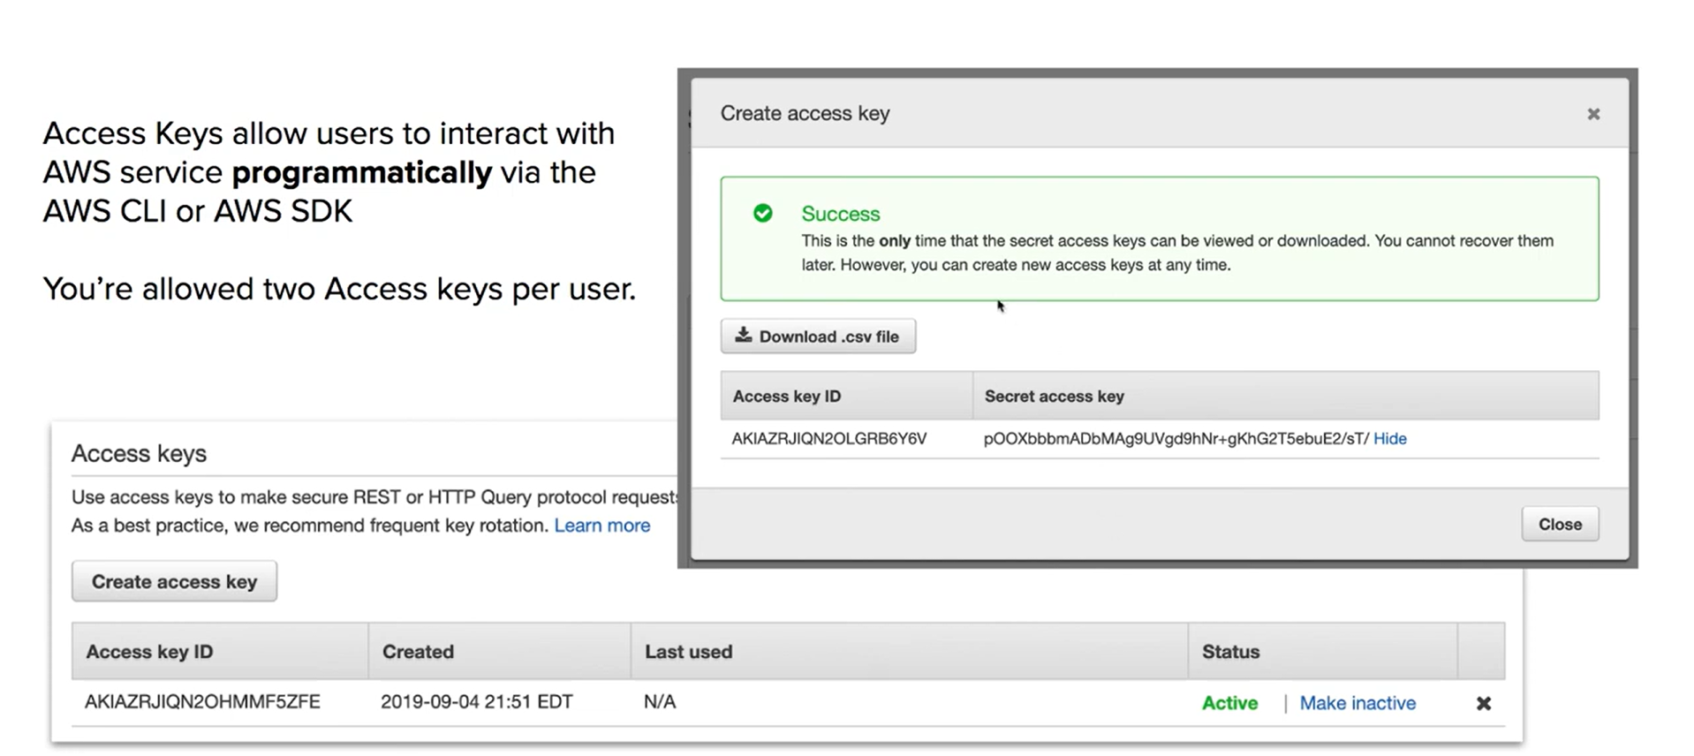Delete the AKIAZRJIQN2OHMMF5ZFE access key with X icon
1694x756 pixels.
click(1484, 703)
